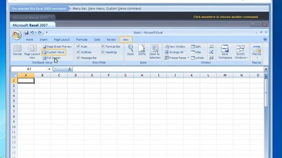
Task: Select the Microsoft Excel 2007 tab
Action: point(33,25)
